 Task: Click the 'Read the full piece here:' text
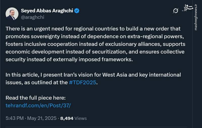tap(36, 98)
